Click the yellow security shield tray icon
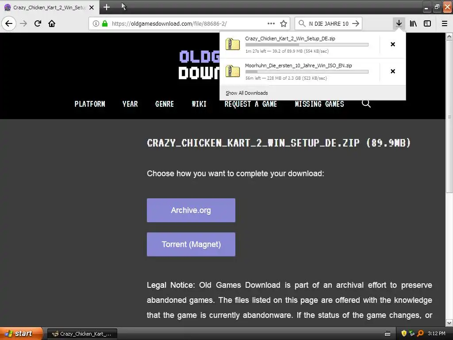Screen dimensions: 453x340 point(404,333)
